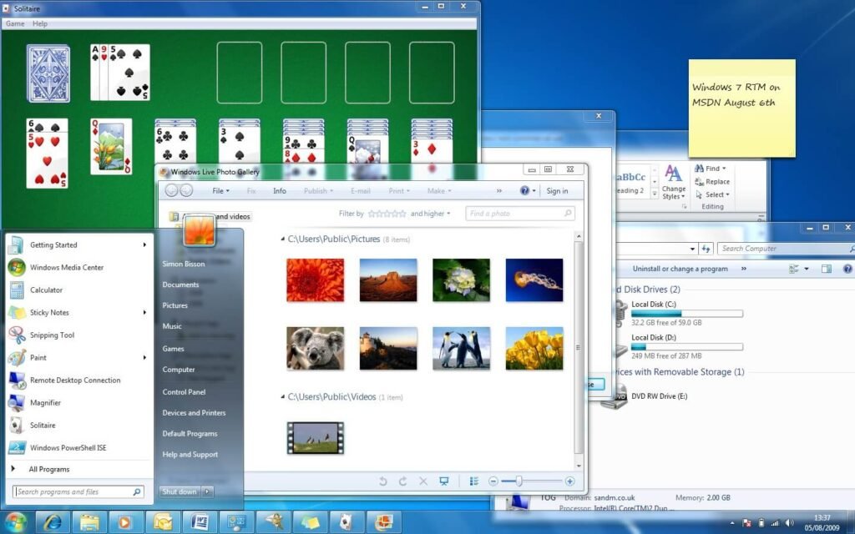855x534 pixels.
Task: Open Shut down options arrow
Action: (x=207, y=491)
